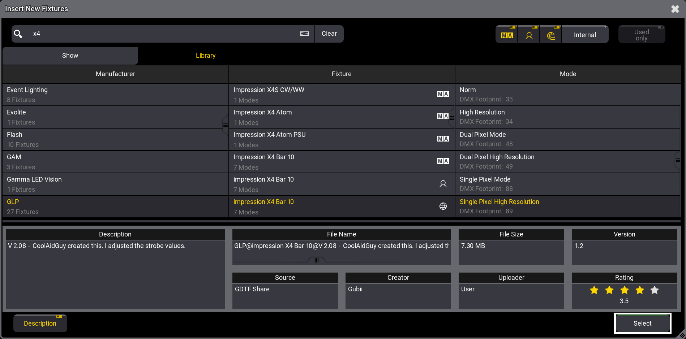
Task: Switch to the Library tab
Action: point(206,56)
